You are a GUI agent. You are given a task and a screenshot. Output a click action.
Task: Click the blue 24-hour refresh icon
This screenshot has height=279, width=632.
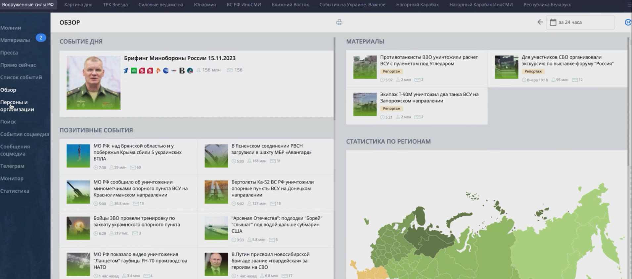pos(628,22)
